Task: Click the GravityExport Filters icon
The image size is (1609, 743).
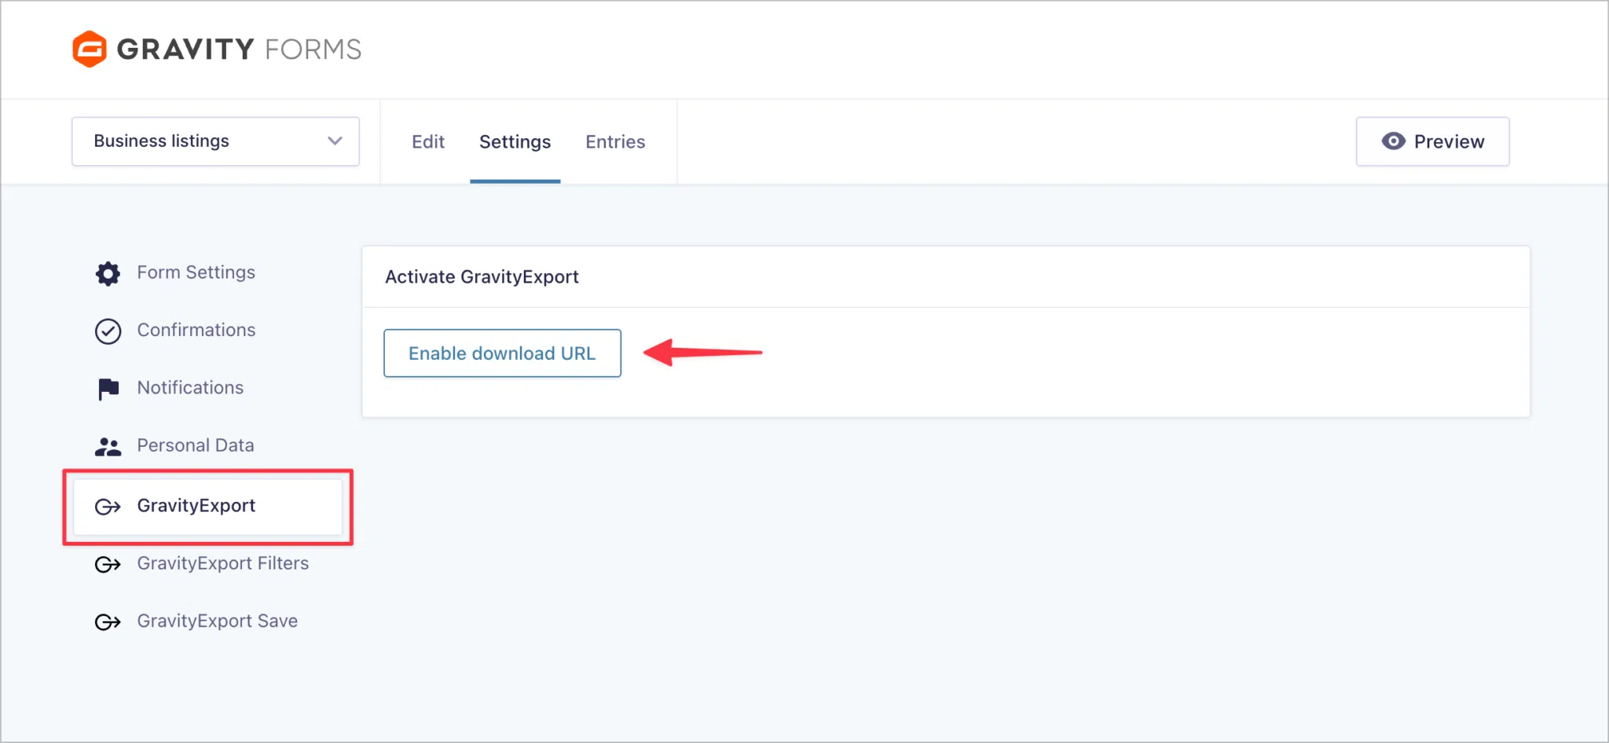Action: point(108,564)
